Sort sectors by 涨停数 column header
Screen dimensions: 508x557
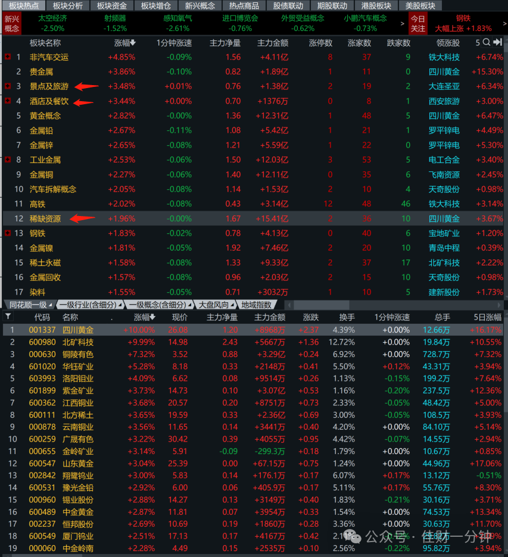tap(320, 43)
